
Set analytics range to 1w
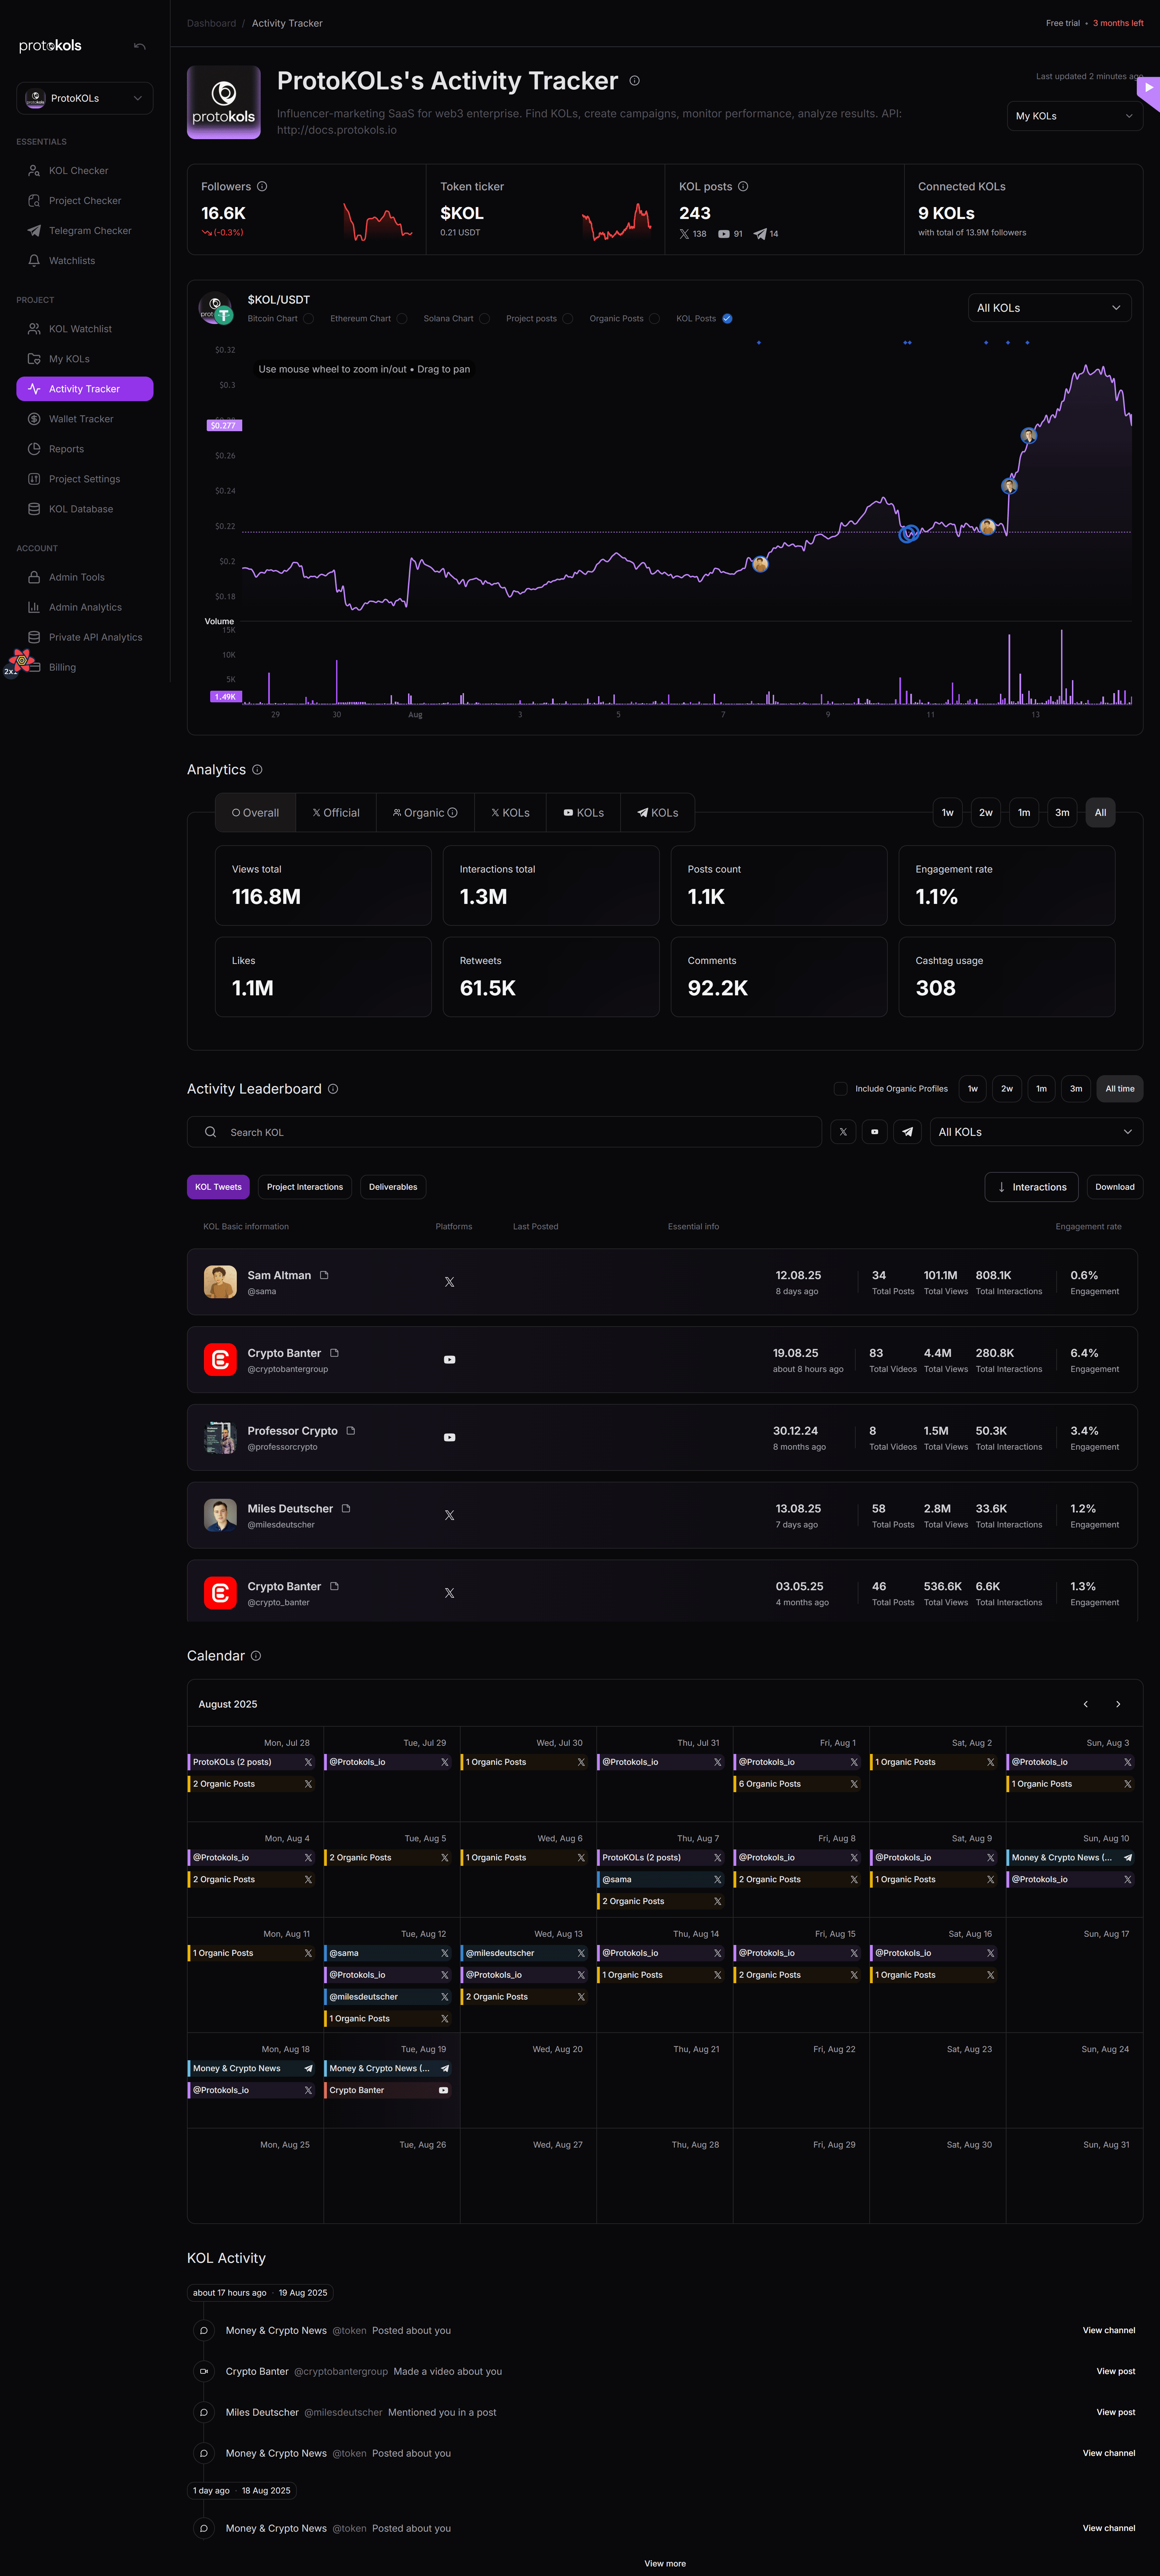pos(948,813)
